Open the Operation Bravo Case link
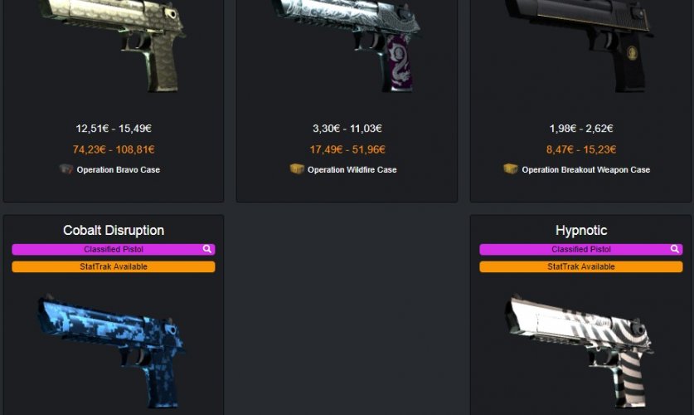This screenshot has height=415, width=694. pyautogui.click(x=119, y=169)
